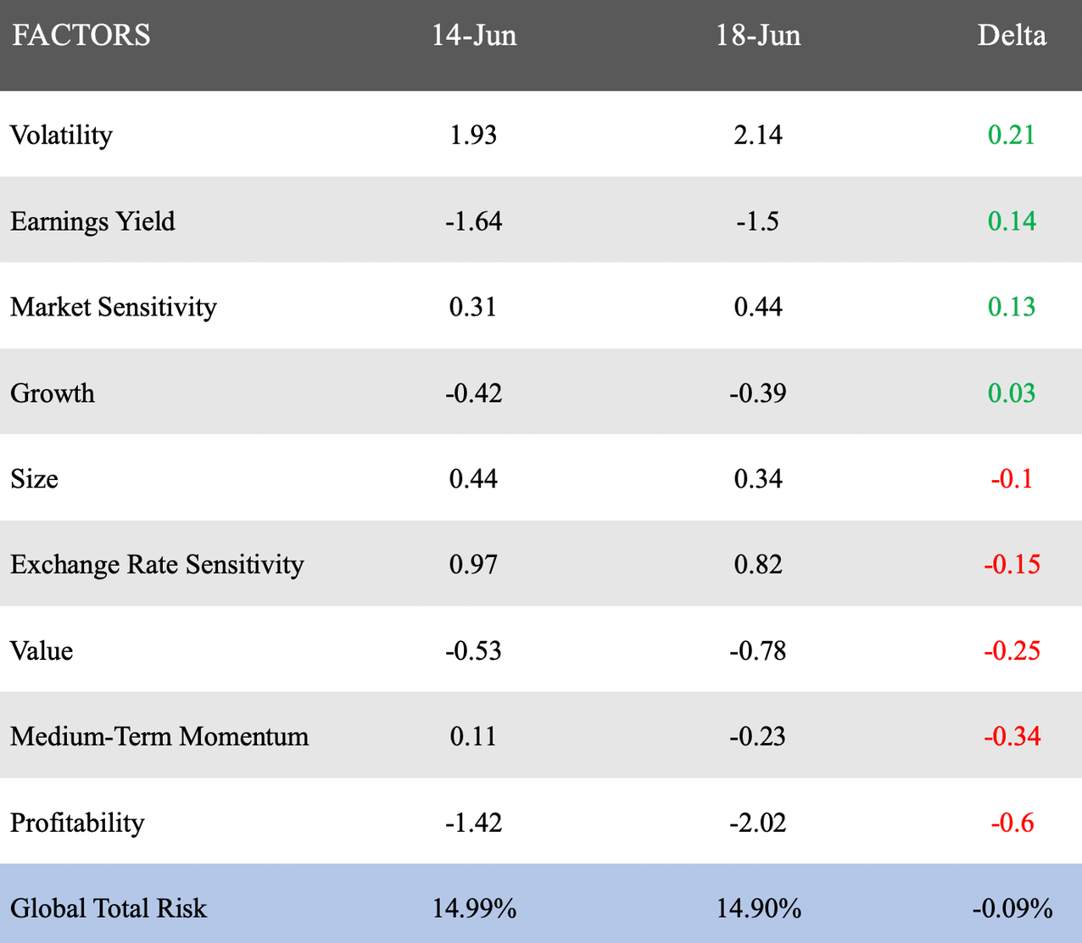Select the red -0.6 Profitability delta

[1011, 823]
